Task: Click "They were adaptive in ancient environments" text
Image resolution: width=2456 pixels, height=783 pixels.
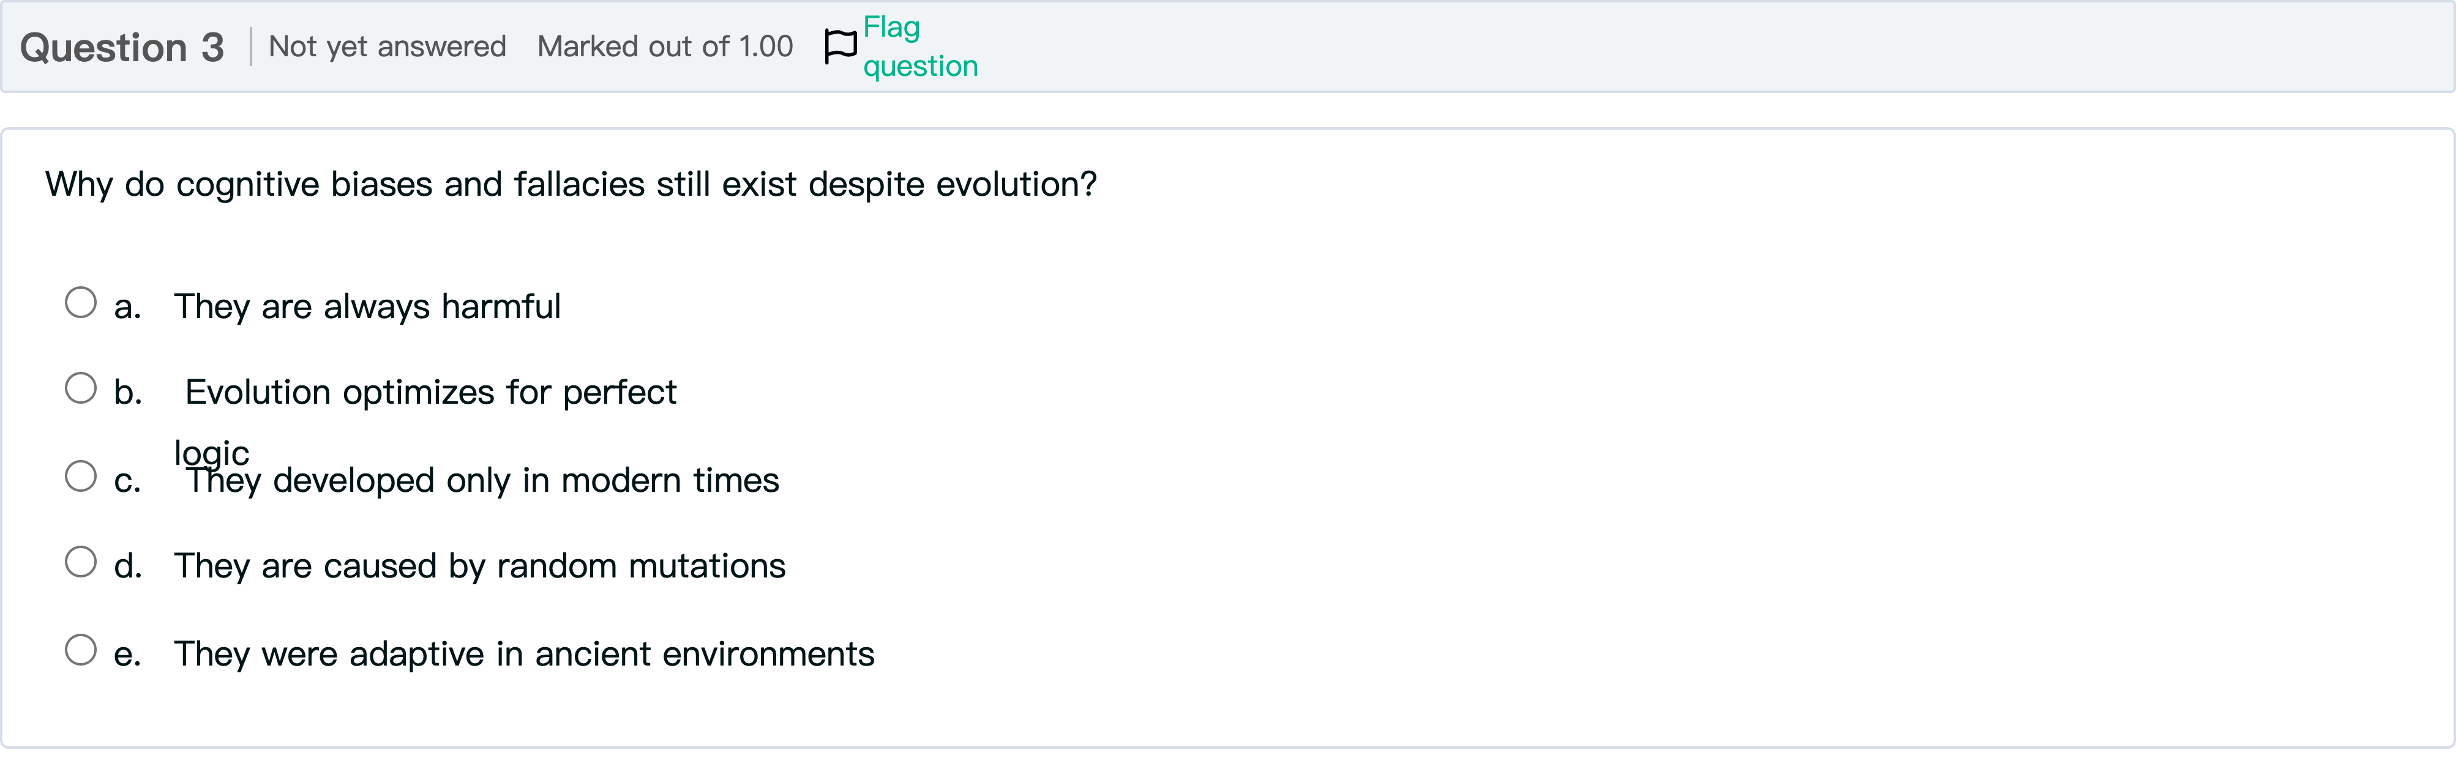Action: point(523,655)
